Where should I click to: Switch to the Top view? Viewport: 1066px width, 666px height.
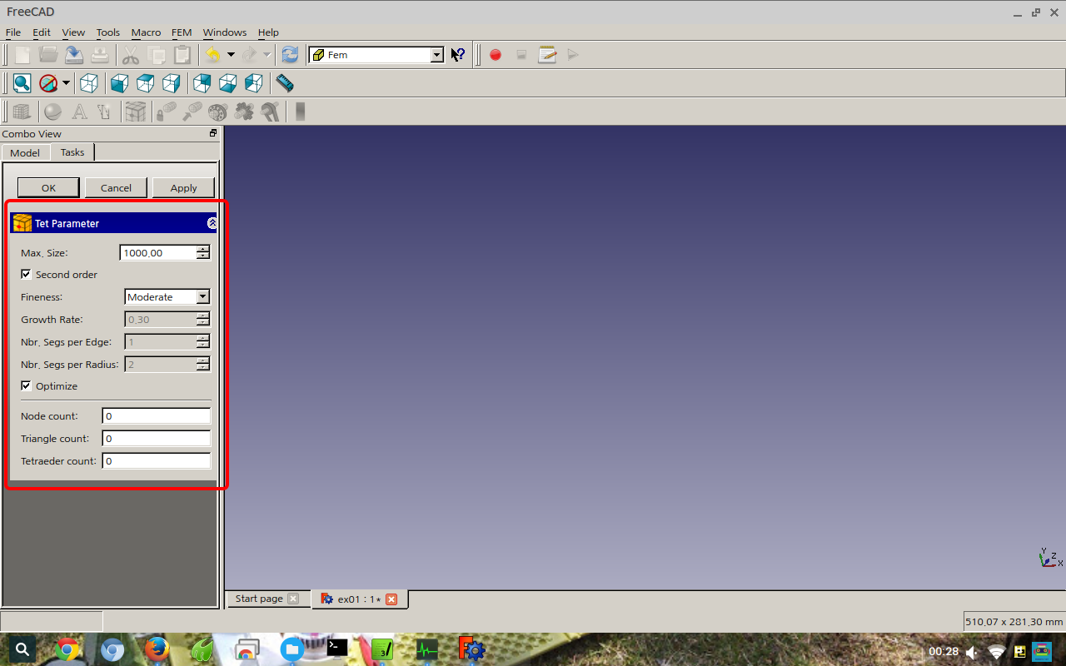click(144, 82)
